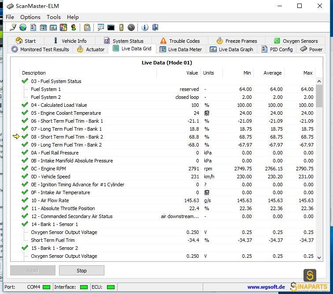Click the bar chart graph toolbar icon
Screen dimensions: 333x294
(53, 27)
